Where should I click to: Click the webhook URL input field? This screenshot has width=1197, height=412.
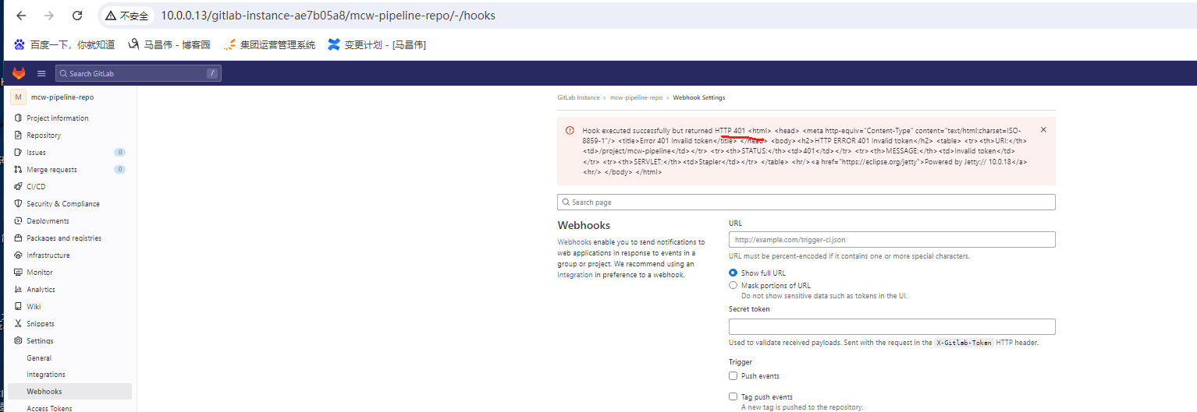[892, 240]
